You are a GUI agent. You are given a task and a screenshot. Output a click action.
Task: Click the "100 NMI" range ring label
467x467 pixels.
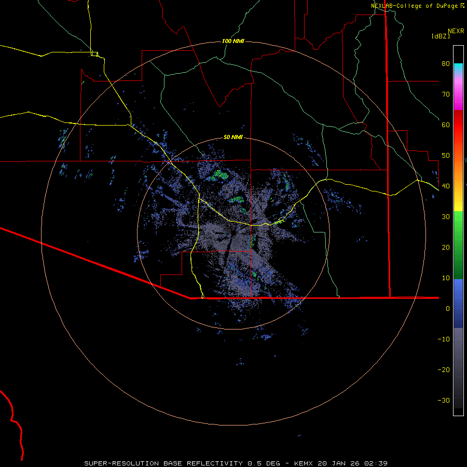point(233,41)
